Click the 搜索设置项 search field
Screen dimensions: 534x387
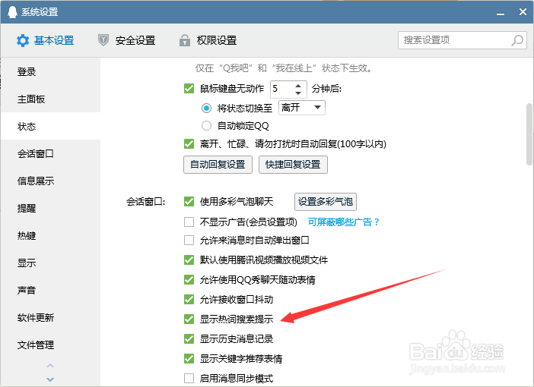pyautogui.click(x=462, y=40)
